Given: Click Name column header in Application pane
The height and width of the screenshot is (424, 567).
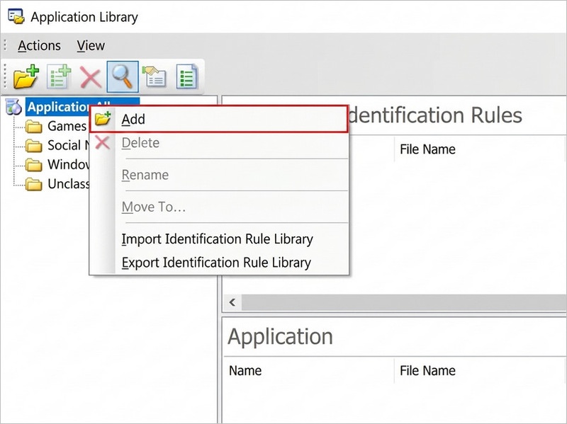Looking at the screenshot, I should pyautogui.click(x=245, y=370).
